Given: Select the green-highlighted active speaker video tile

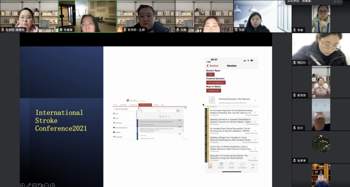Looking at the screenshot, I should pos(87,16).
